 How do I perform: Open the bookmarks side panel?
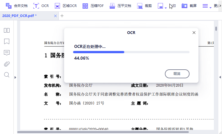[7, 42]
